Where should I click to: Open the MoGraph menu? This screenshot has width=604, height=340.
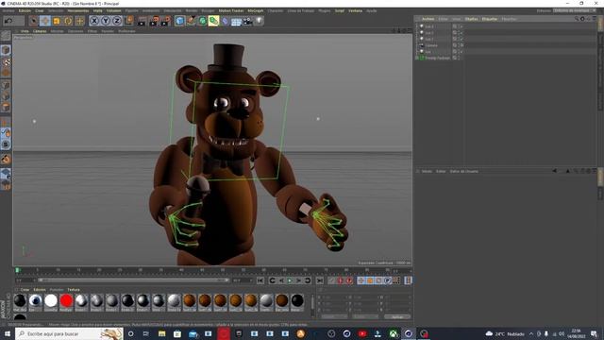256,10
